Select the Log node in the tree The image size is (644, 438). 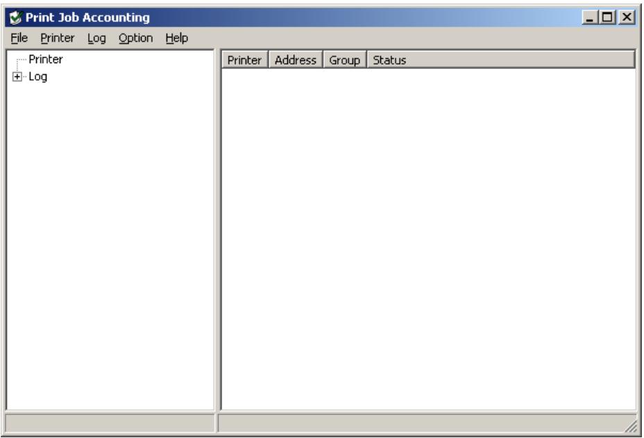coord(37,77)
